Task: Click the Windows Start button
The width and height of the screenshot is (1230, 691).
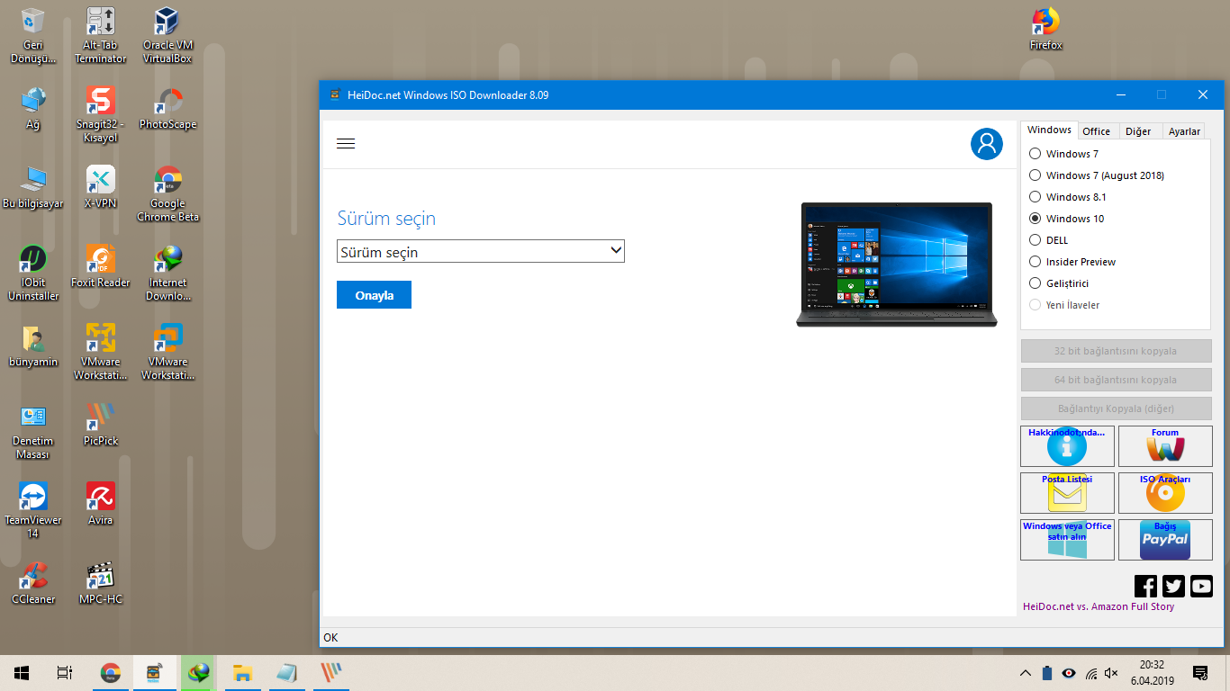Action: tap(22, 673)
